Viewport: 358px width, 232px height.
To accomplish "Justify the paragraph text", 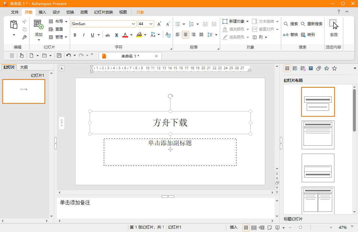I will (x=201, y=35).
